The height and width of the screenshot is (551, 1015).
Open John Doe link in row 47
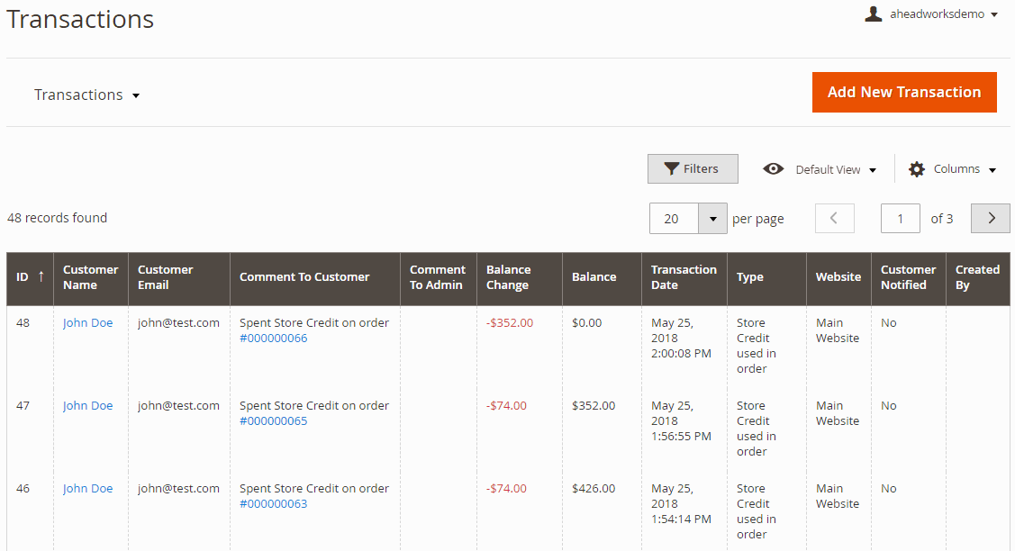tap(87, 405)
